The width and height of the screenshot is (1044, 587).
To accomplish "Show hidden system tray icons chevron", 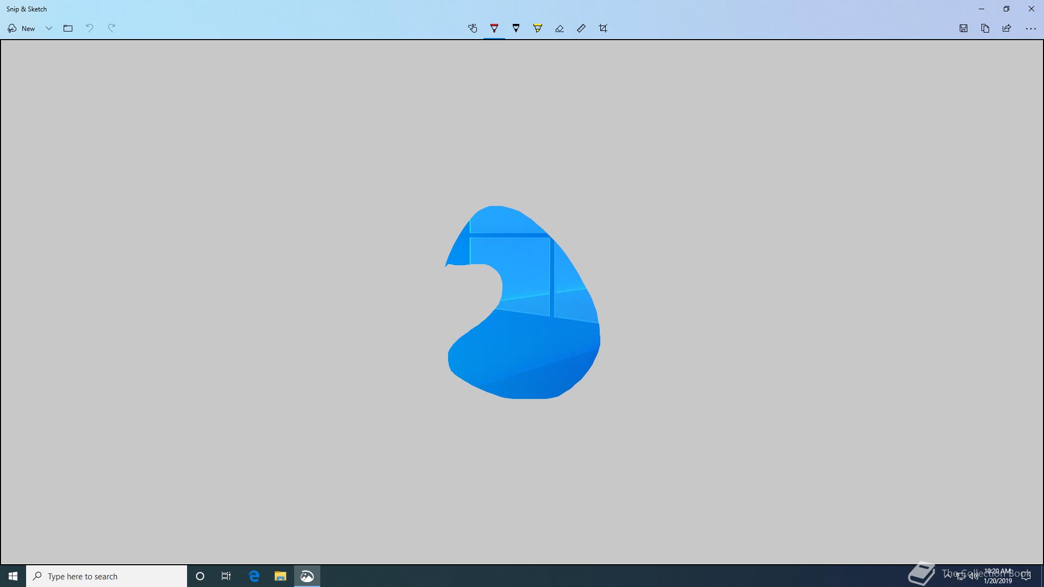I will (x=948, y=575).
